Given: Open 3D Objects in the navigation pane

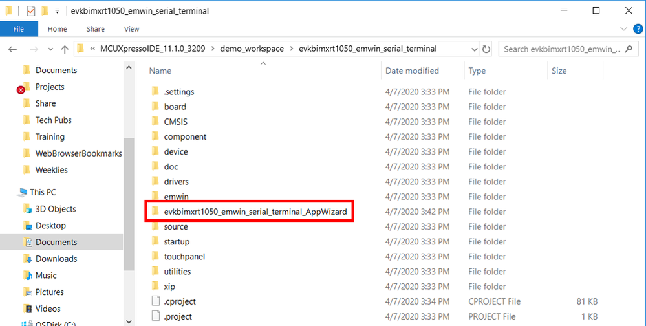Looking at the screenshot, I should pos(56,209).
